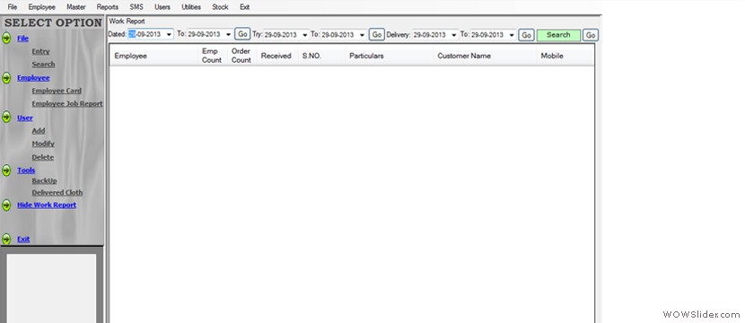Click Received column header
Viewport: 745px width, 323px height.
(x=276, y=56)
